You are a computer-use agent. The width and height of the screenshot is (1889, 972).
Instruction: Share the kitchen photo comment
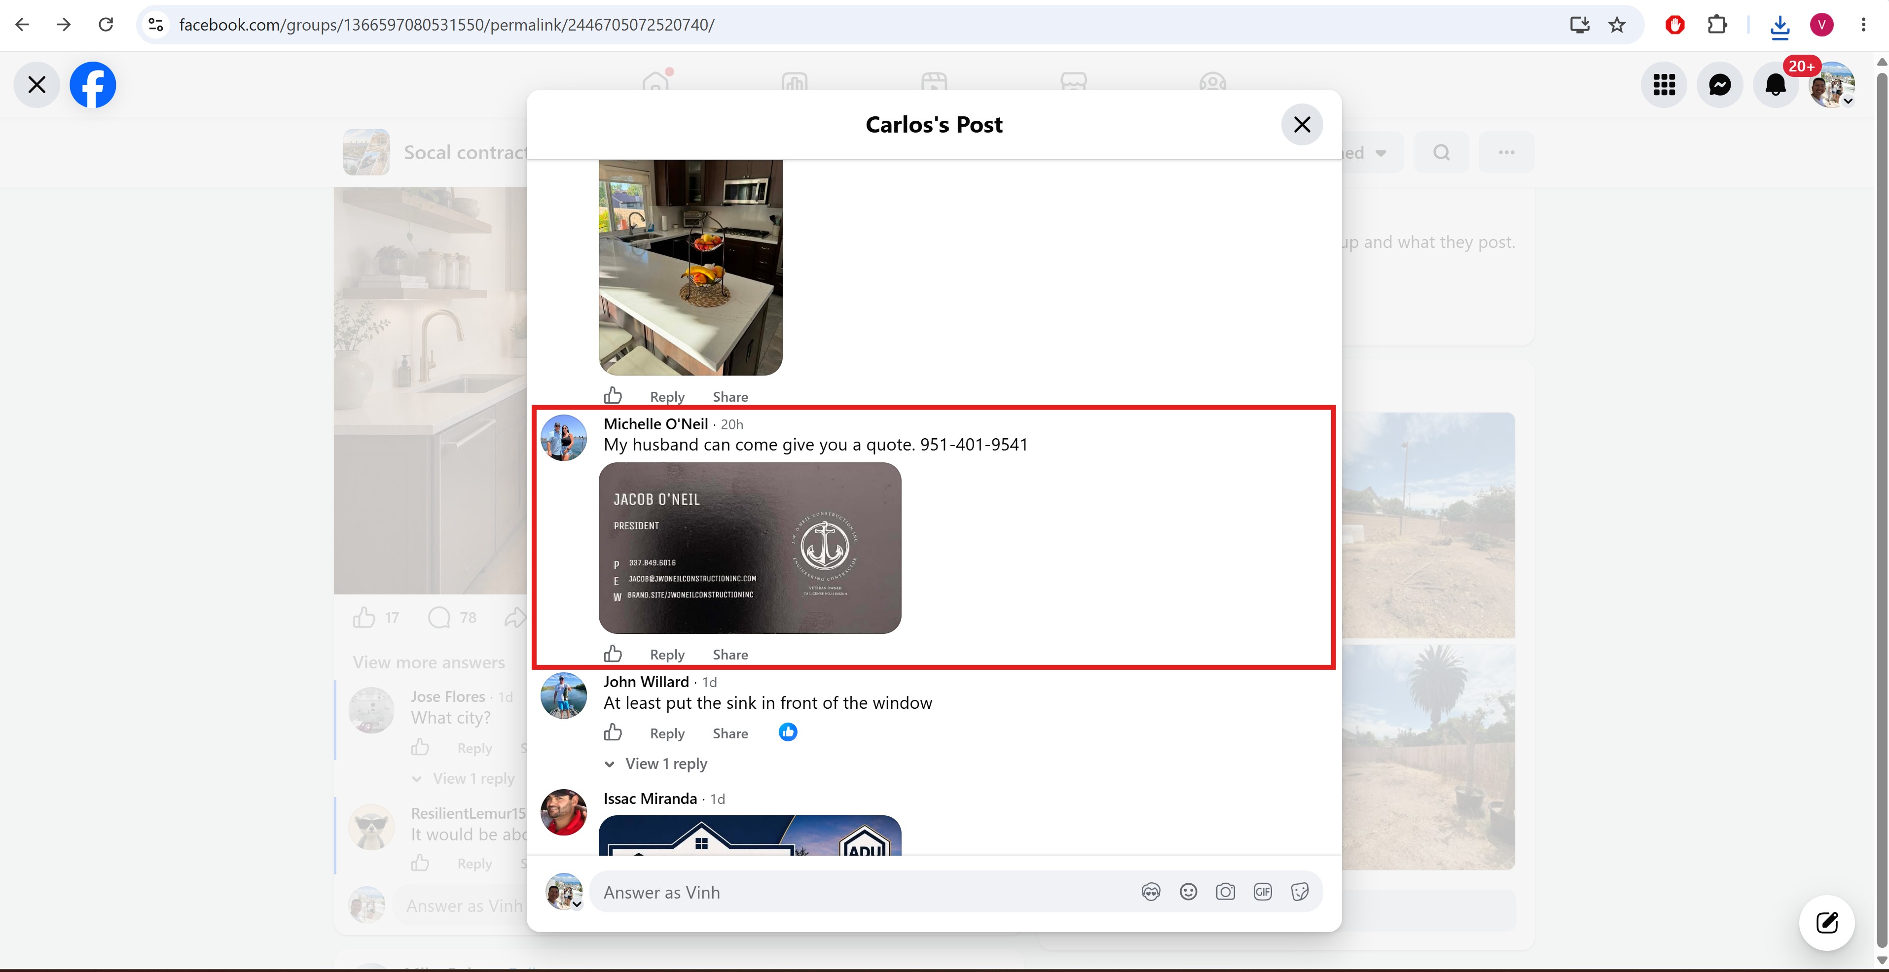pyautogui.click(x=730, y=397)
